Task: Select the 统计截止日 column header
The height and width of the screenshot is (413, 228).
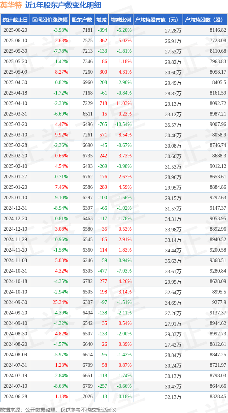Action: click(15, 20)
